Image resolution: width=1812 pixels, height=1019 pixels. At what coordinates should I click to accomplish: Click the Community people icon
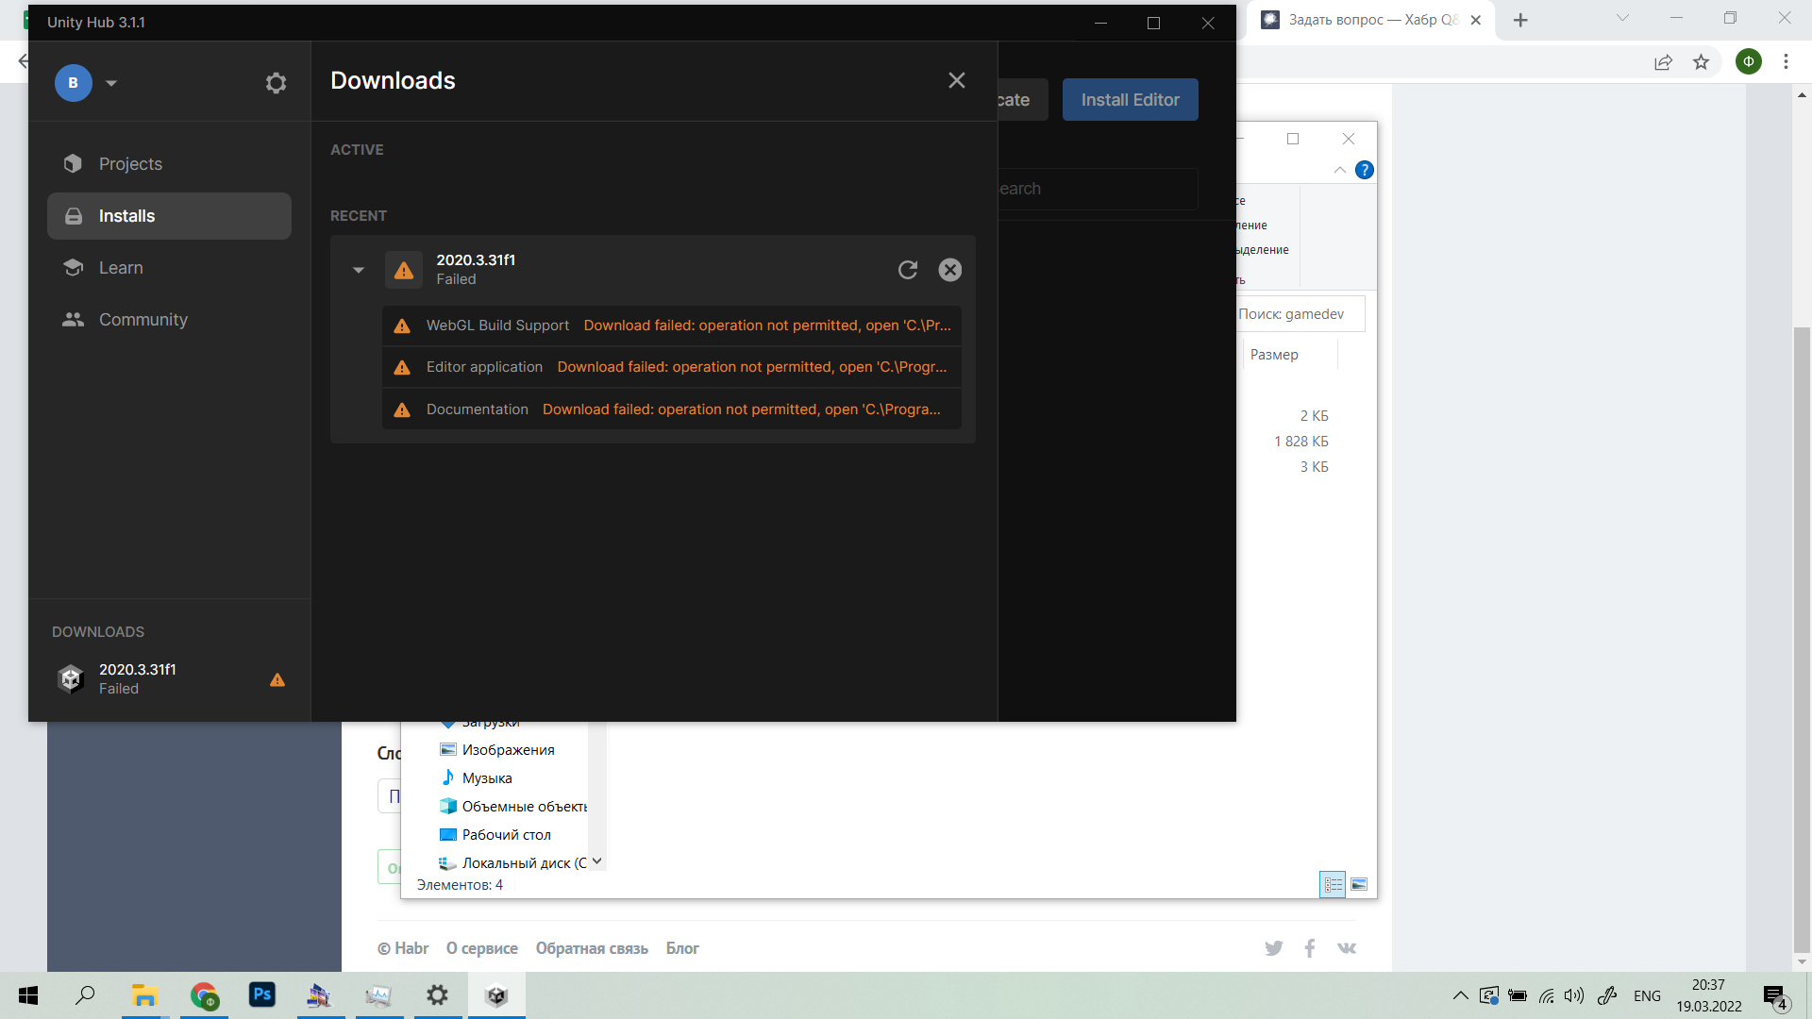[x=73, y=320]
